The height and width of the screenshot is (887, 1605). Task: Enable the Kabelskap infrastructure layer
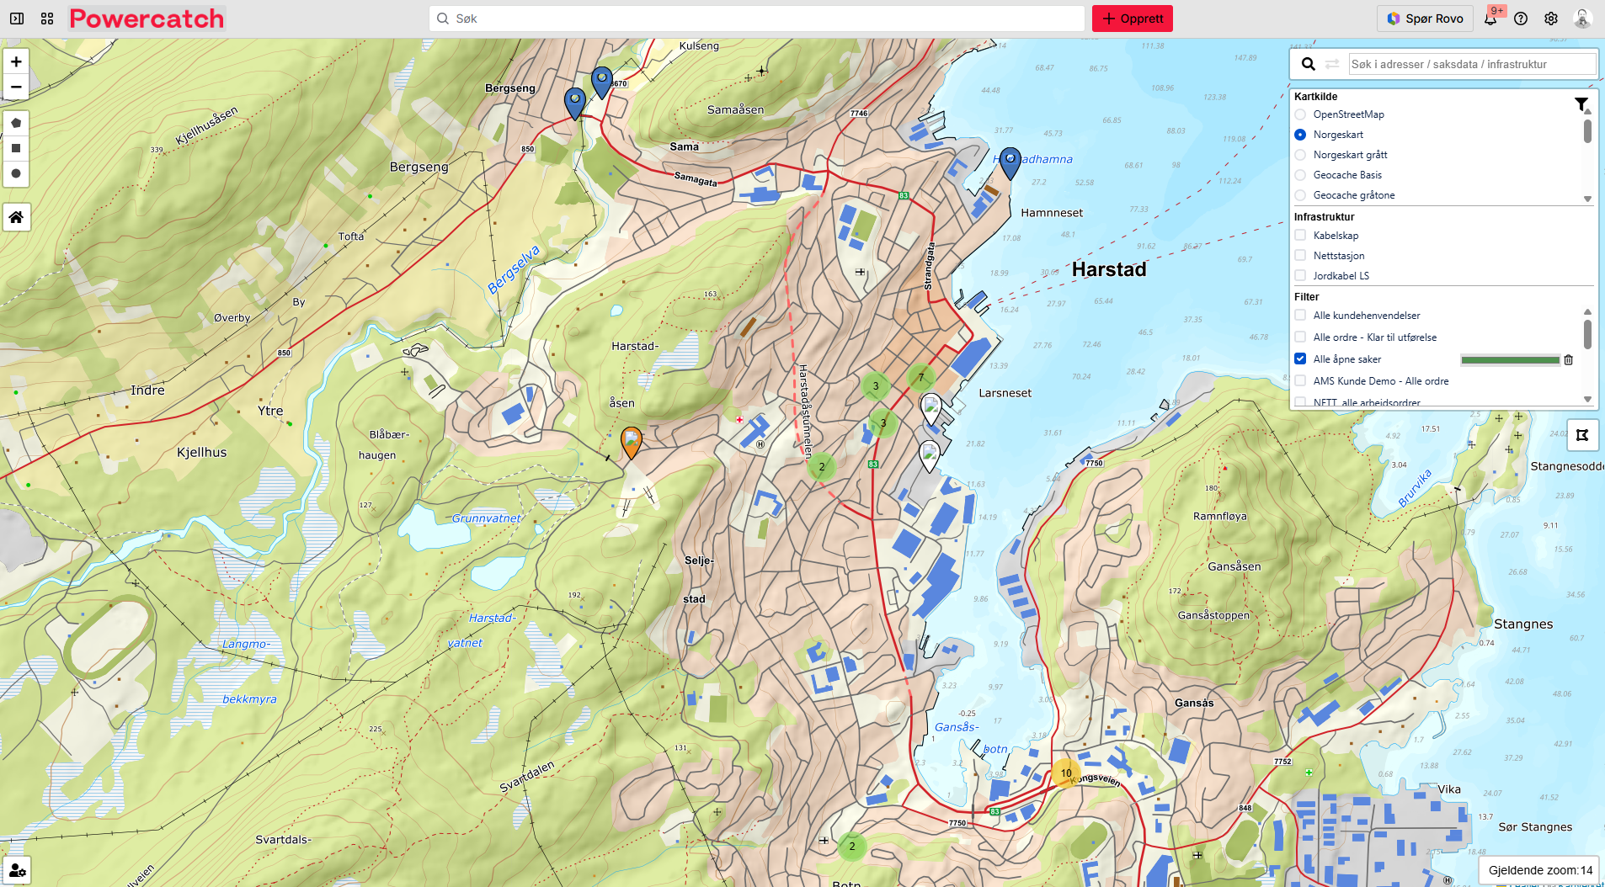pos(1300,236)
